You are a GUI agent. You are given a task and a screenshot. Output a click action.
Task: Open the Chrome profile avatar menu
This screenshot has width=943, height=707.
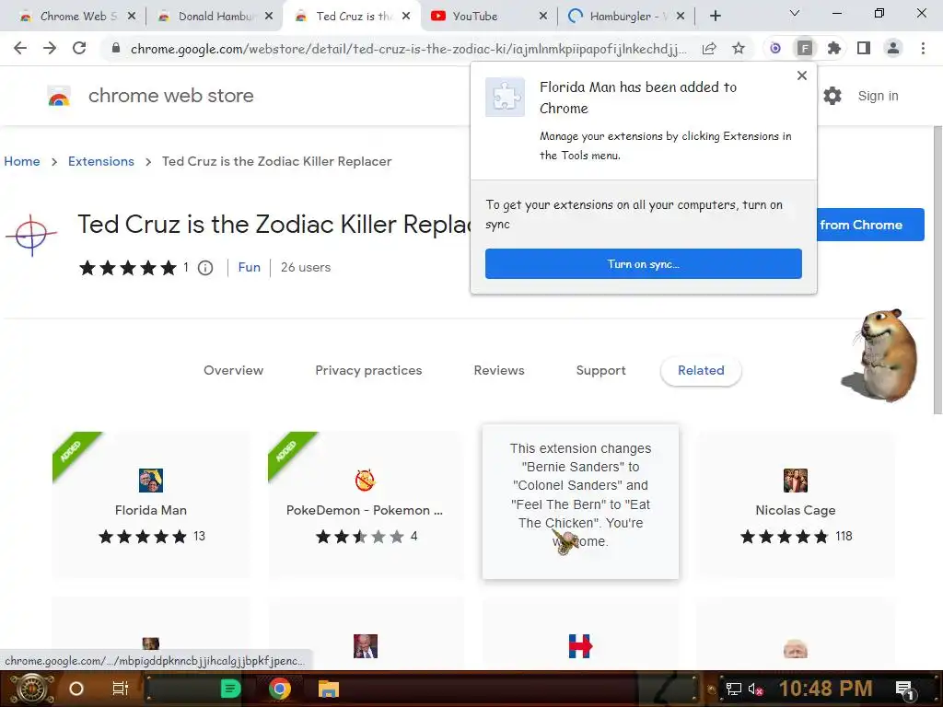click(x=893, y=48)
